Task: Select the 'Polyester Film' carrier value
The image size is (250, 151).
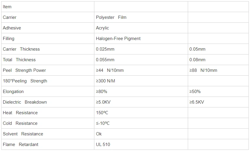Action: tap(111, 17)
